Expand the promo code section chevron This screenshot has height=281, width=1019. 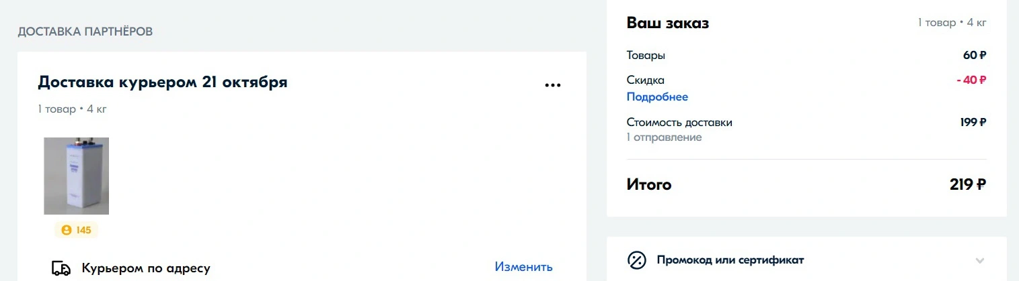coord(980,260)
